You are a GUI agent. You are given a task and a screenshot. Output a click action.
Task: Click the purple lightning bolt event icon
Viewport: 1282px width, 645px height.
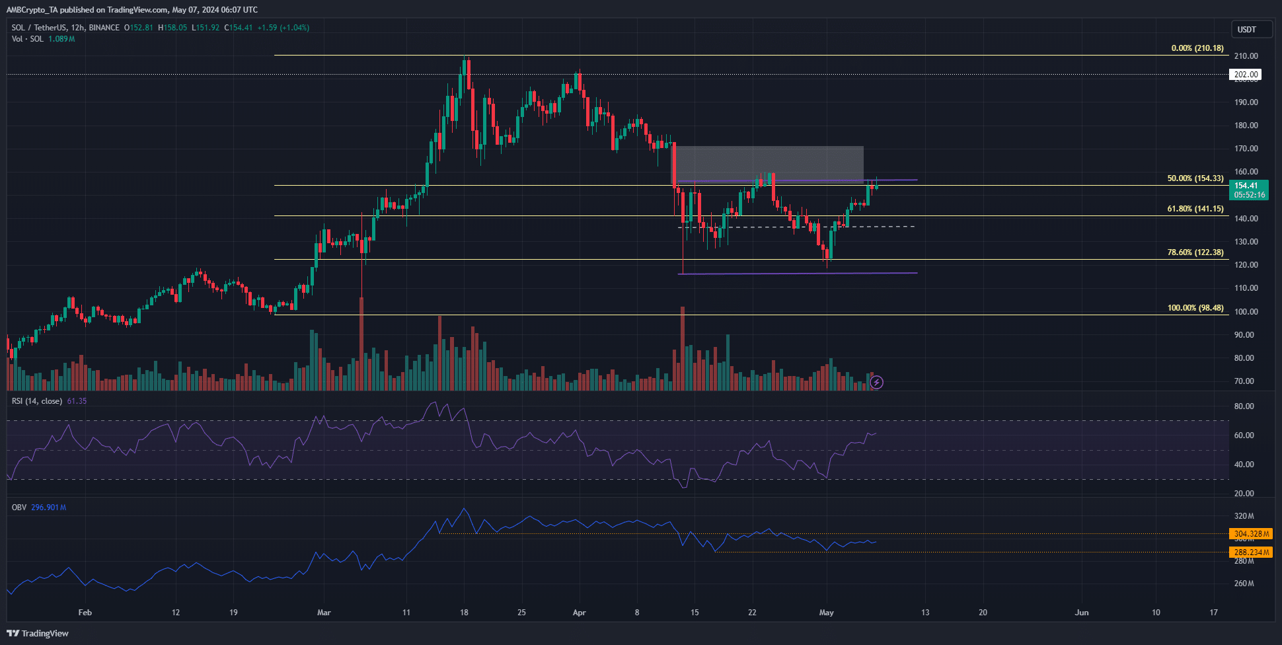(876, 382)
